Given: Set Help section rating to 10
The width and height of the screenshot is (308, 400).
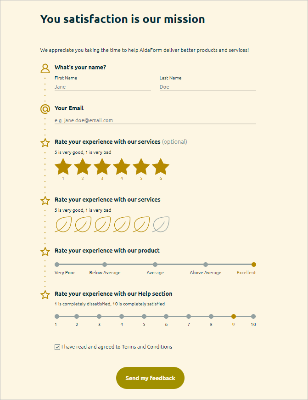Looking at the screenshot, I should pos(253,316).
